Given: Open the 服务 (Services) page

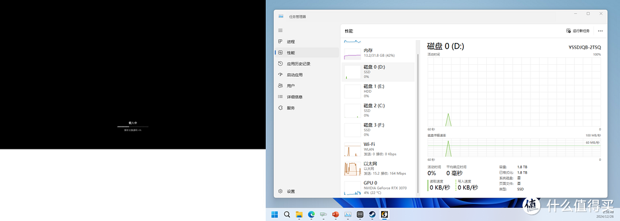Looking at the screenshot, I should (307, 108).
